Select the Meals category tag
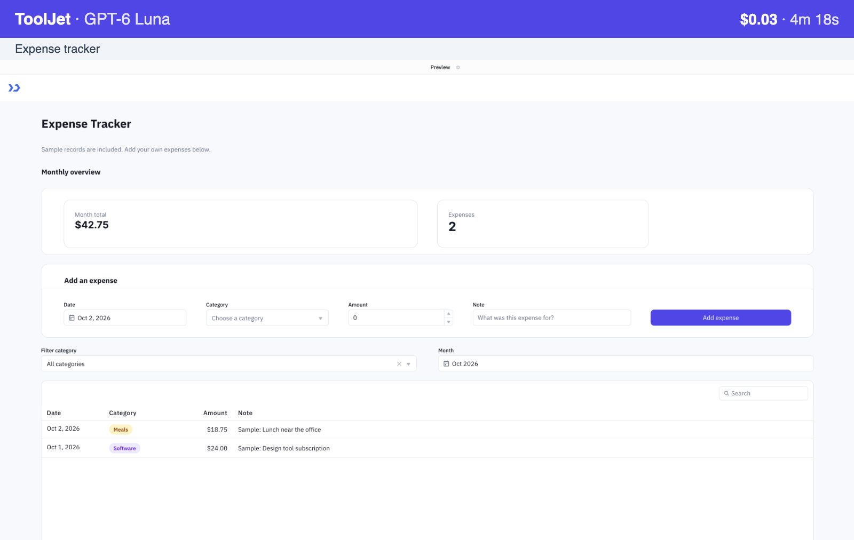The height and width of the screenshot is (540, 854). point(121,430)
